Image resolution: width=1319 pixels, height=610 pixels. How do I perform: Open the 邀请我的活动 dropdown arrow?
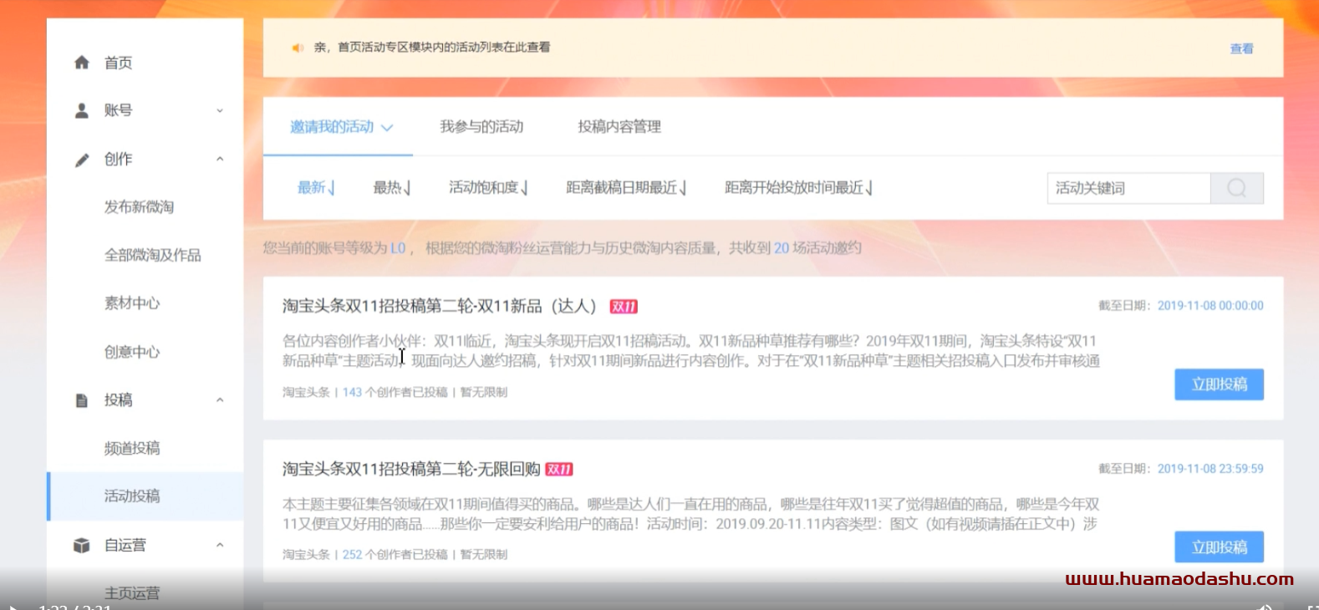(x=387, y=128)
